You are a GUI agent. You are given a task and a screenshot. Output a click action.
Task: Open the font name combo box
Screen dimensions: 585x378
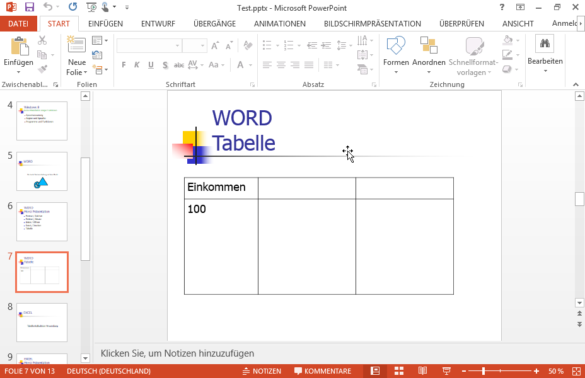149,45
